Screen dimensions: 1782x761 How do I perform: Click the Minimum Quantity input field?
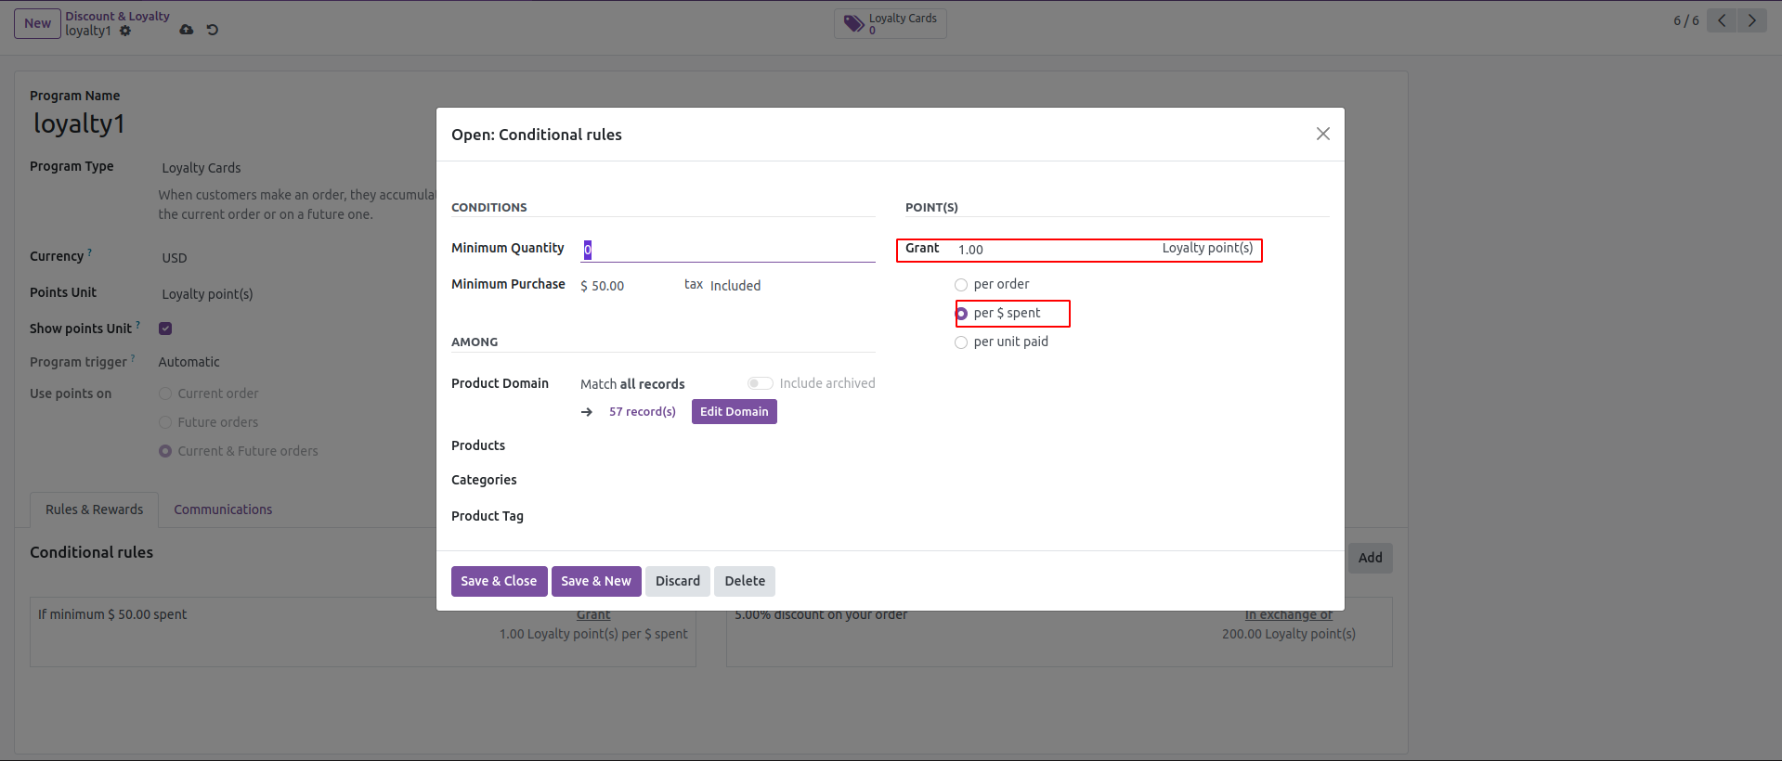tap(727, 250)
